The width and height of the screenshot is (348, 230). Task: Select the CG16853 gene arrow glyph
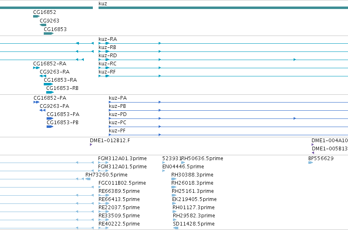click(x=49, y=33)
